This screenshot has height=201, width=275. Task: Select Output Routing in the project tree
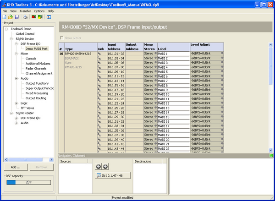pyautogui.click(x=35, y=98)
